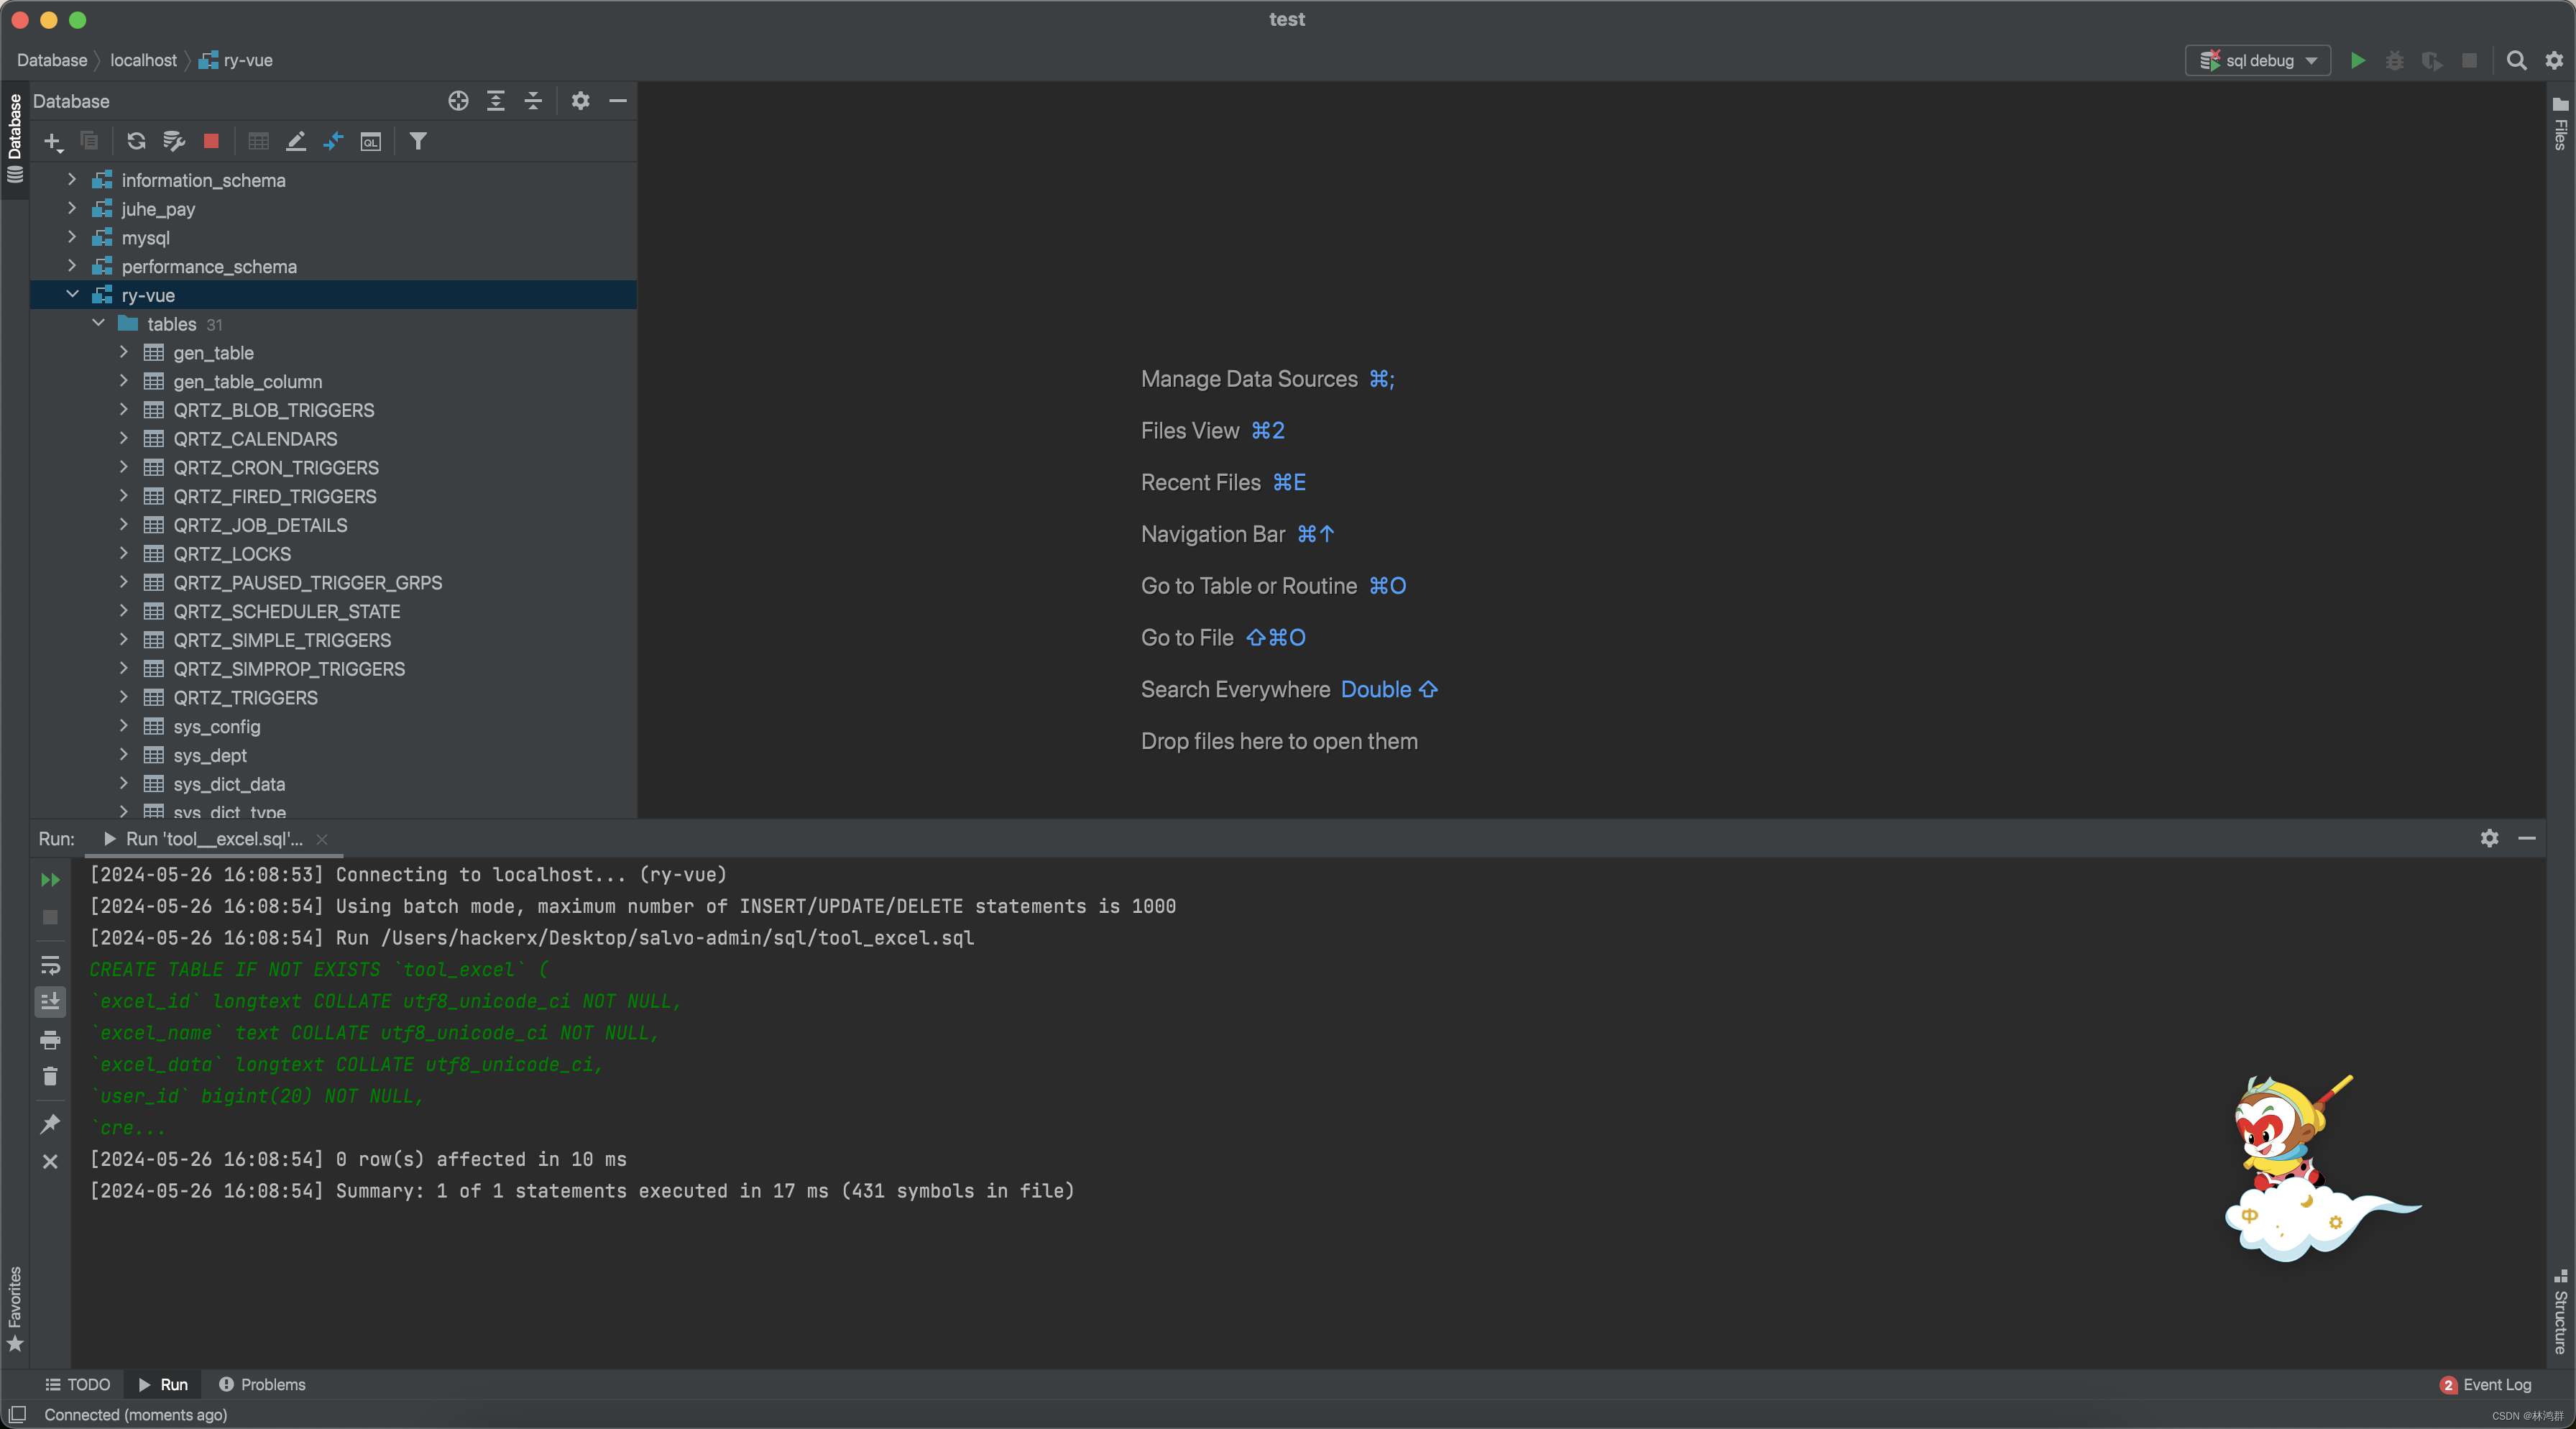
Task: Open the Event Log panel
Action: pos(2496,1384)
